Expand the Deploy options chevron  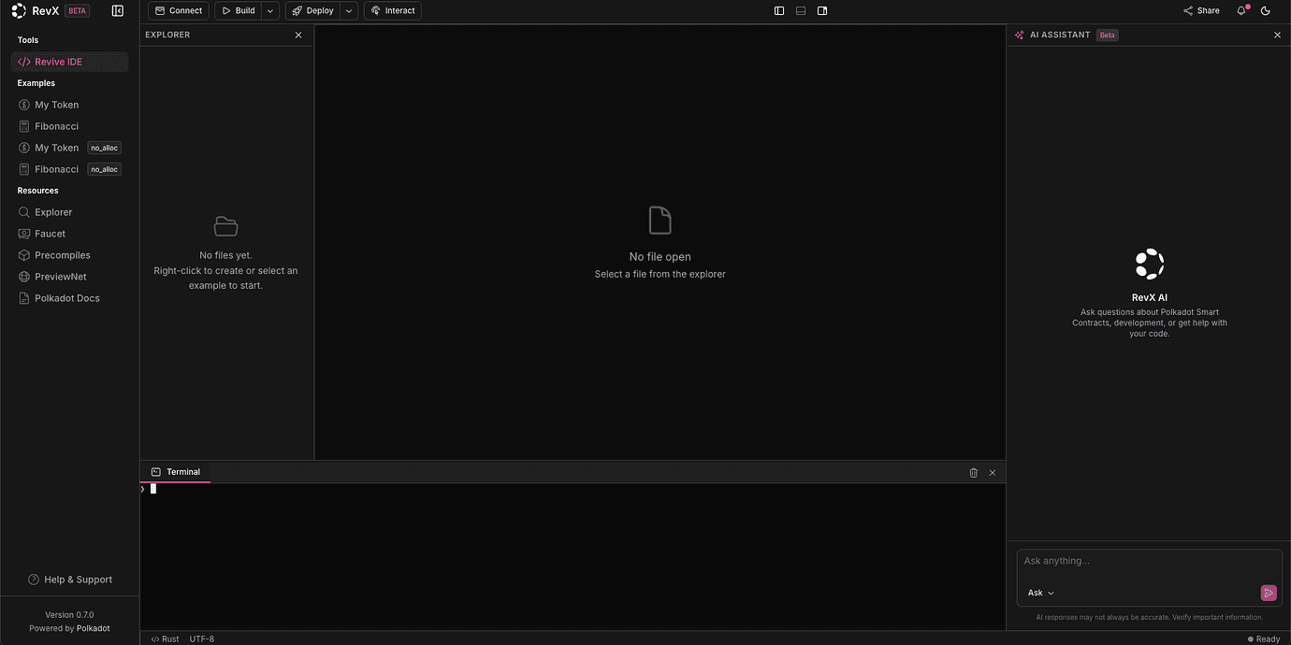[348, 10]
